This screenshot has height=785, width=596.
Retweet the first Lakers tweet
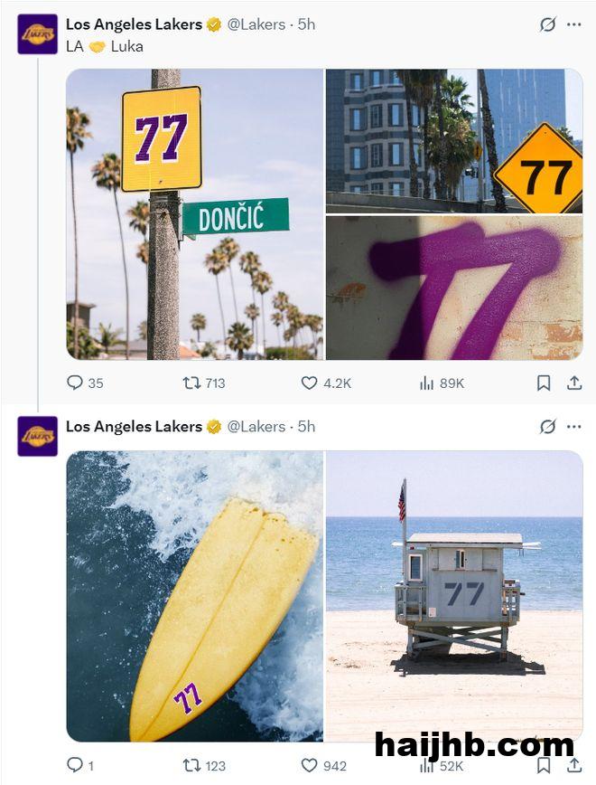pos(191,383)
